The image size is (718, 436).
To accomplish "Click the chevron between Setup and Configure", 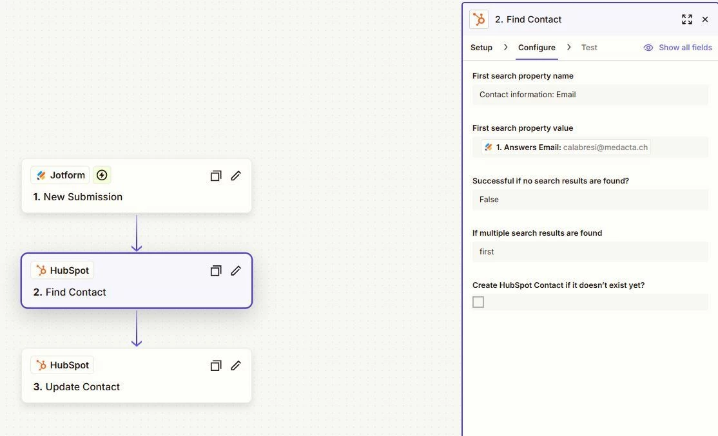I will click(505, 47).
